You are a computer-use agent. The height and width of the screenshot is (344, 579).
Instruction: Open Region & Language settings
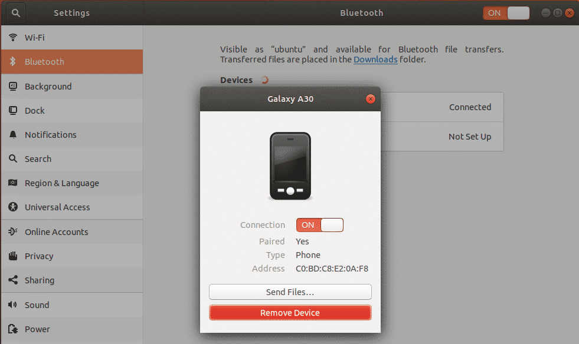tap(72, 183)
